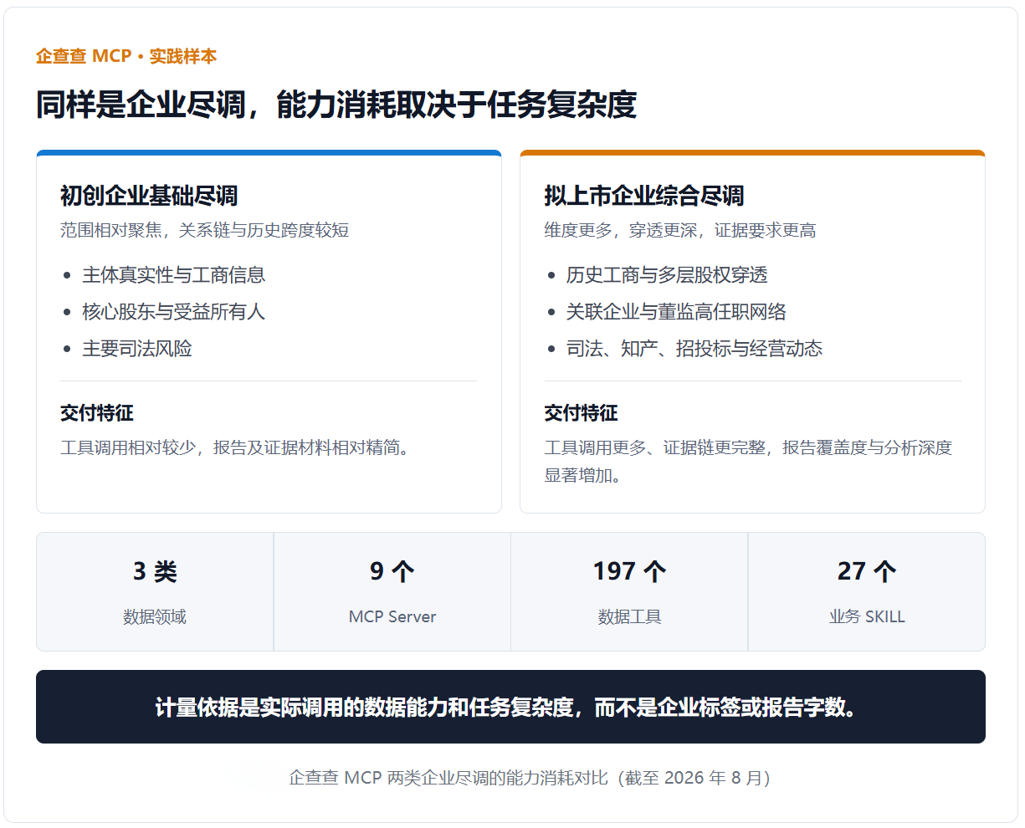Select the main heading 同样是企业尽调
Viewport: 1025px width, 828px height.
[x=336, y=105]
